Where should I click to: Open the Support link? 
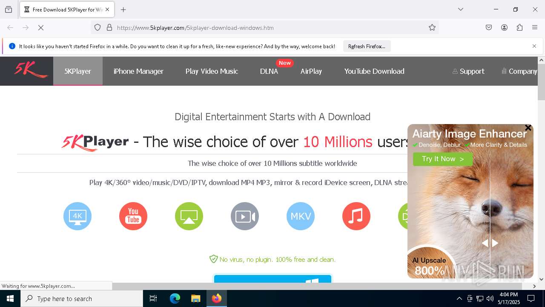point(468,71)
